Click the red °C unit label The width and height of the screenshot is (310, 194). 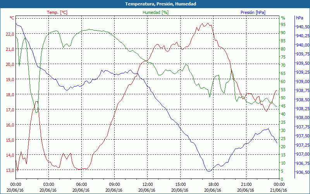[x=12, y=18]
